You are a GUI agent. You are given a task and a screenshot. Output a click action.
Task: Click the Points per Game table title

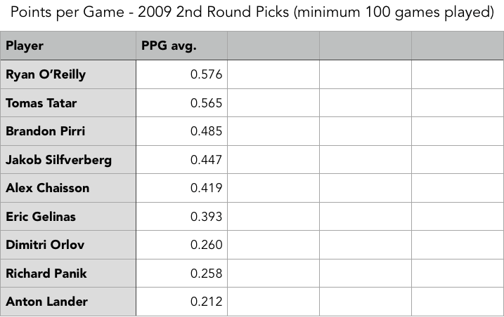click(252, 13)
